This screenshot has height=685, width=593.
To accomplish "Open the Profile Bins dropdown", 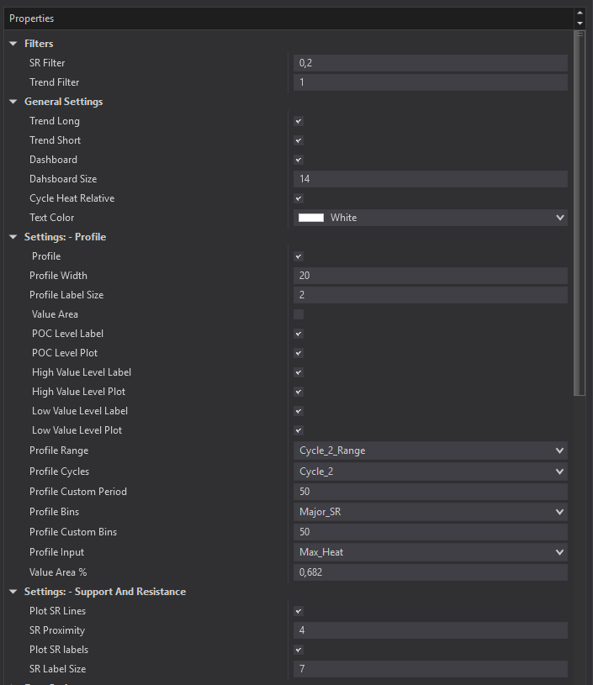I will (x=560, y=512).
